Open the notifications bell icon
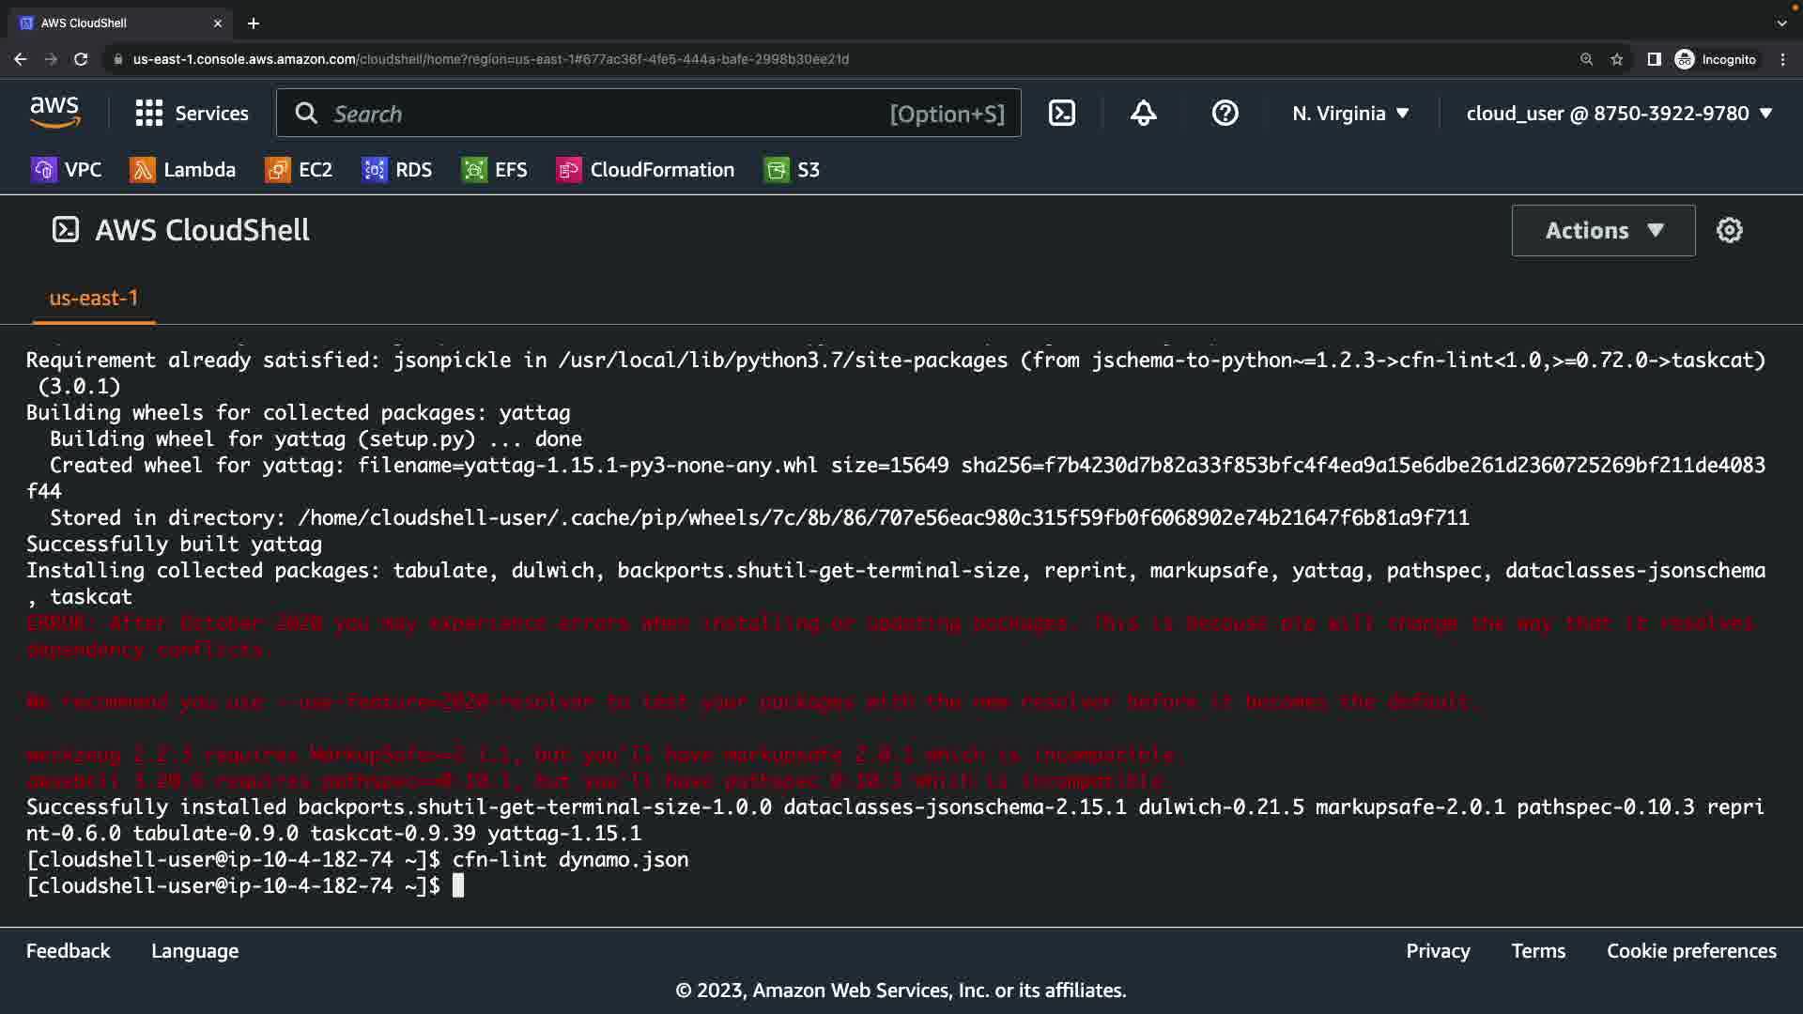 coord(1143,114)
